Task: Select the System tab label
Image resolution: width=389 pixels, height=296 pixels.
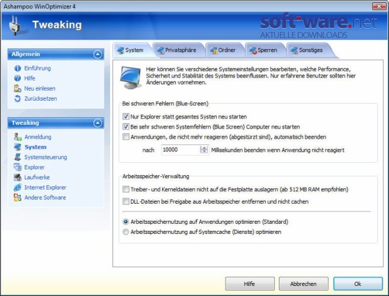Action: [134, 50]
